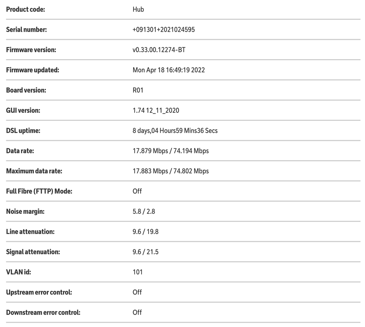Click the GUI version value 1.74 12_11_2020
Viewport: 365px width, 327px height.
point(156,110)
